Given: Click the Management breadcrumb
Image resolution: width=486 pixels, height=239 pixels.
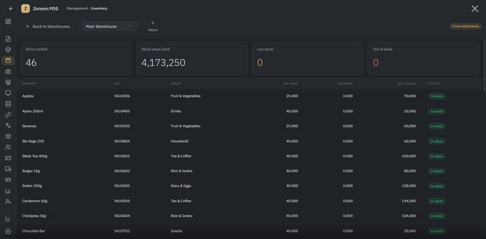Looking at the screenshot, I should [x=77, y=8].
